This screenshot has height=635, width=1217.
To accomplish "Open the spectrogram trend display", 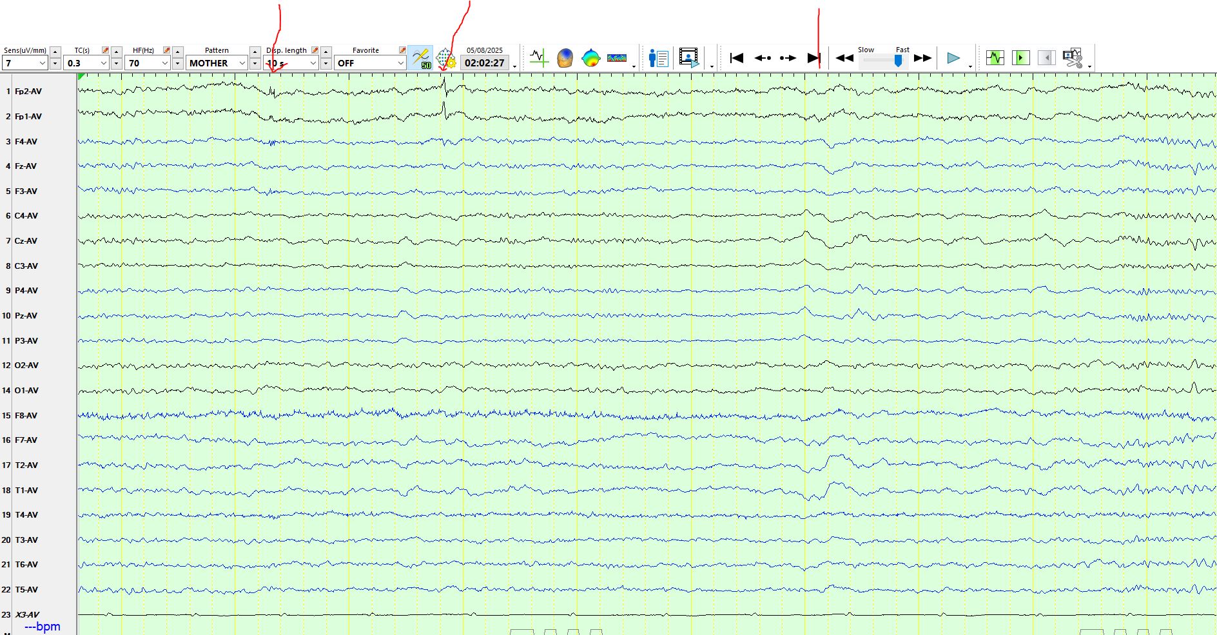I will pos(617,58).
